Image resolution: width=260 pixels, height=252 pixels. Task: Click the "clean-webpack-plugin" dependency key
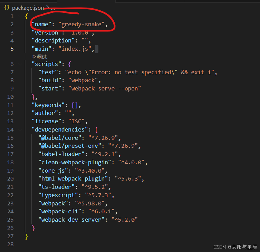(75, 163)
